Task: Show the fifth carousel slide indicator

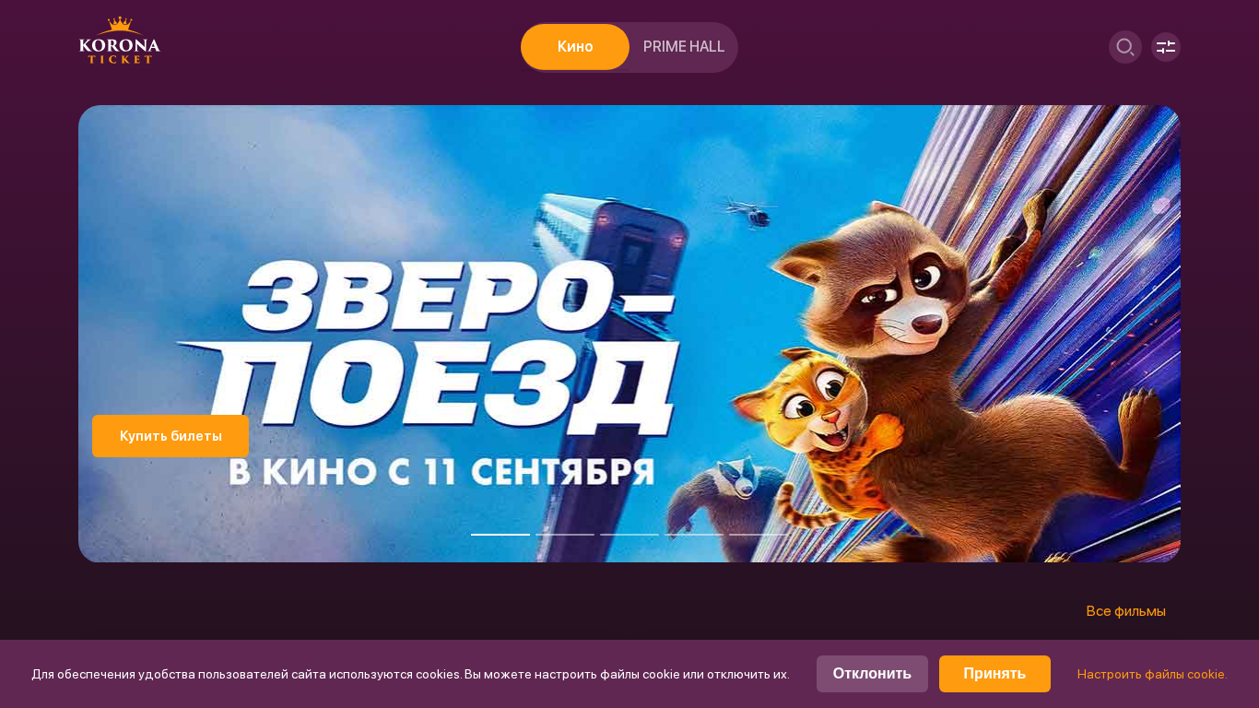Action: point(759,534)
